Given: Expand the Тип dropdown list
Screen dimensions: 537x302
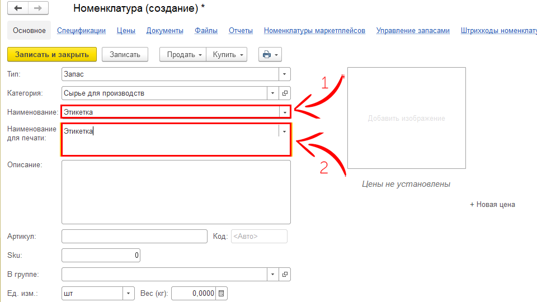Looking at the screenshot, I should [285, 74].
